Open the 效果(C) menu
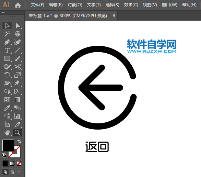Screen dimensions: 201x177 (131, 5)
